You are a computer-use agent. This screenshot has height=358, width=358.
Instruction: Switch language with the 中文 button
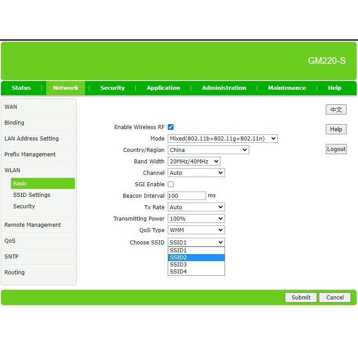point(336,110)
